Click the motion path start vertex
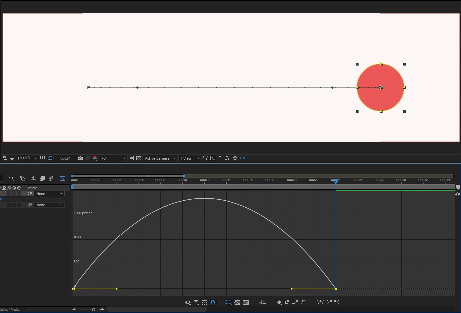The height and width of the screenshot is (313, 461). pos(89,88)
